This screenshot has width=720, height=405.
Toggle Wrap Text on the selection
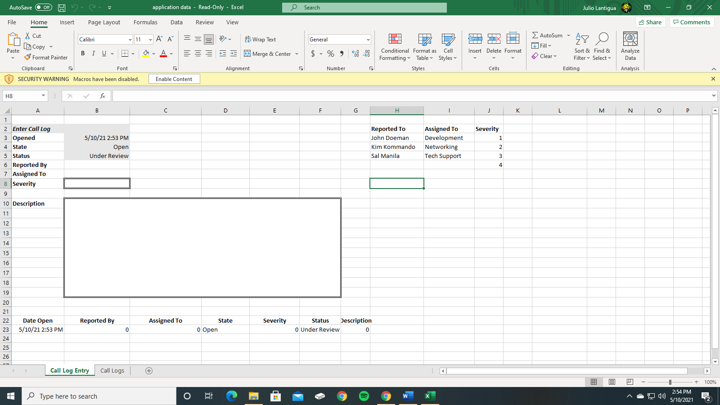(x=260, y=40)
